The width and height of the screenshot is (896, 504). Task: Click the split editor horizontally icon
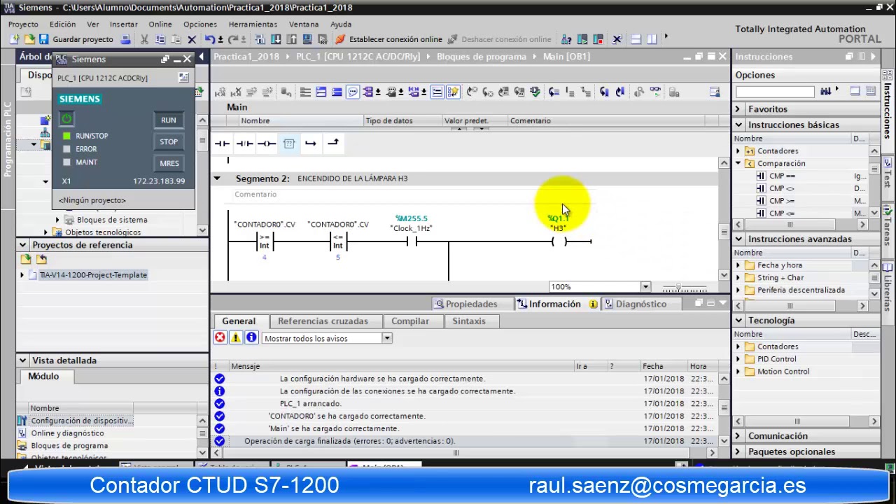(636, 39)
